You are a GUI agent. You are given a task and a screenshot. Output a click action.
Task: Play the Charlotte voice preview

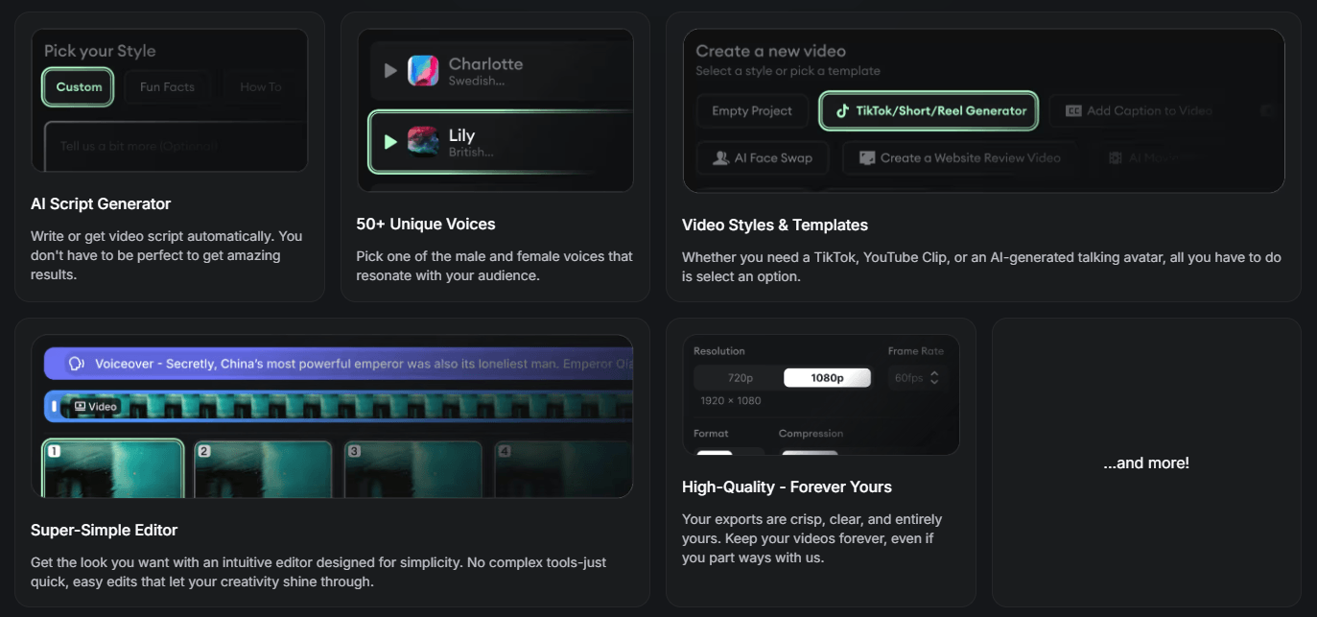tap(389, 70)
